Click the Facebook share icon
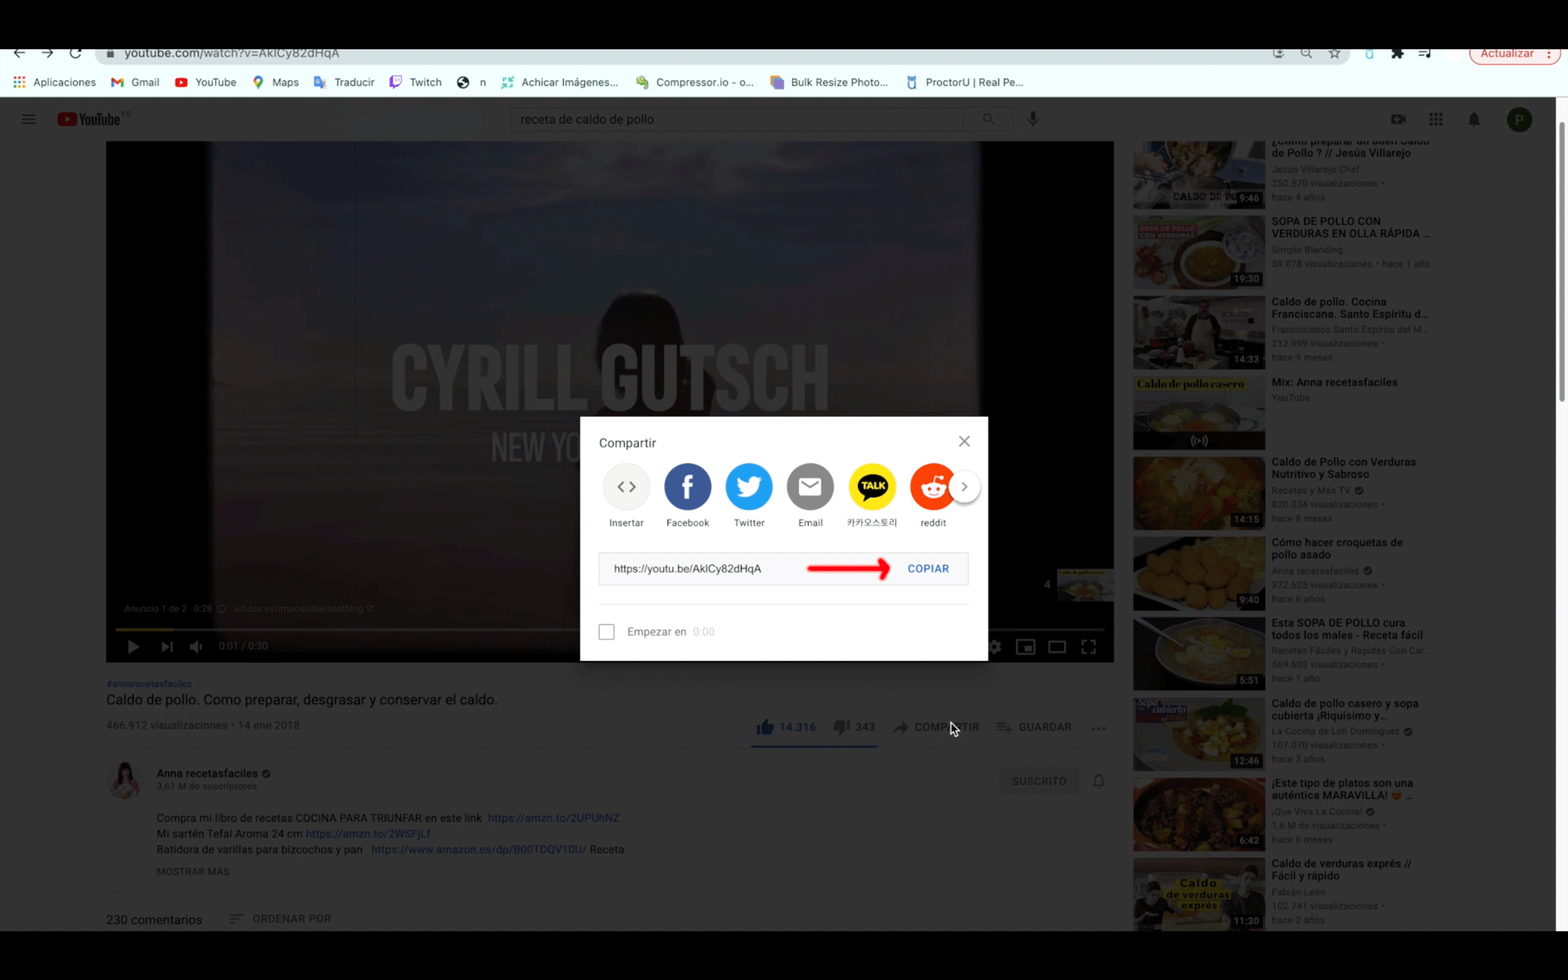 coord(688,485)
